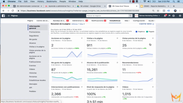Open the Administrar e... tab

[80, 21]
